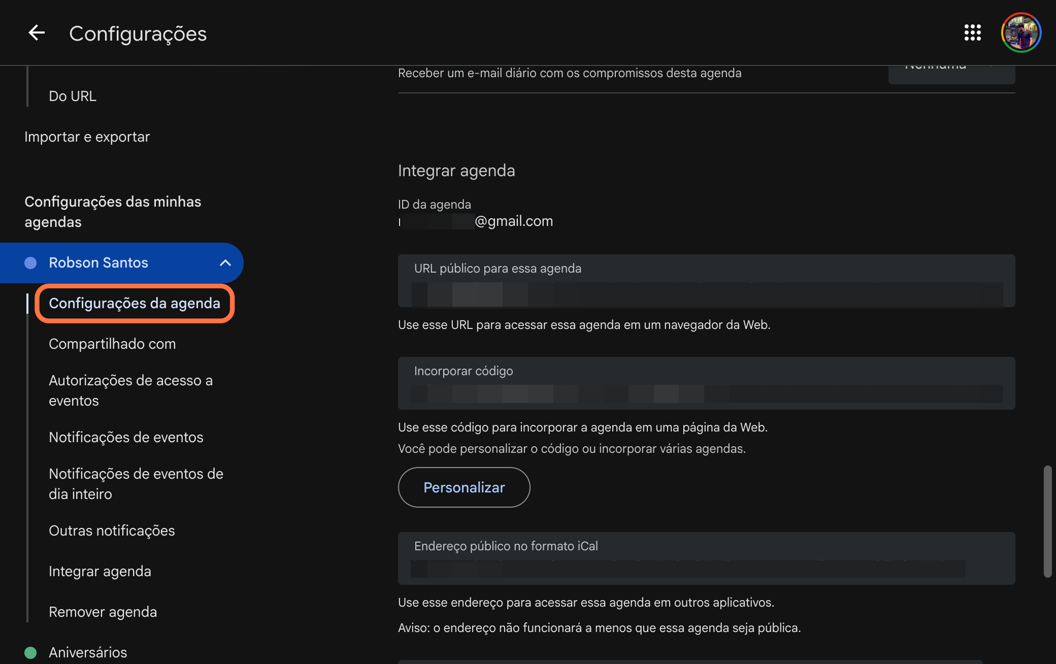The width and height of the screenshot is (1056, 664).
Task: Click the vertical scrollbar thumb
Action: pyautogui.click(x=1047, y=521)
